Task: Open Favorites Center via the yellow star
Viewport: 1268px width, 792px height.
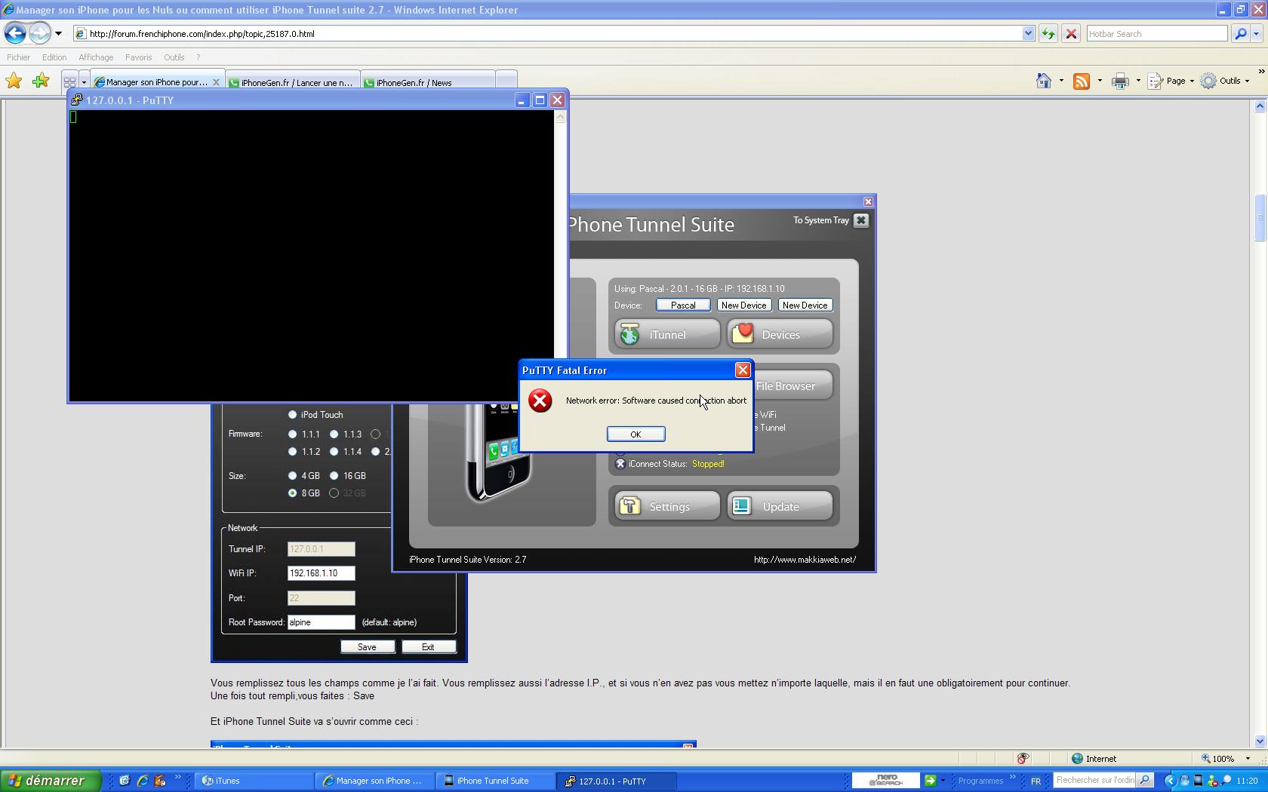Action: click(x=14, y=81)
